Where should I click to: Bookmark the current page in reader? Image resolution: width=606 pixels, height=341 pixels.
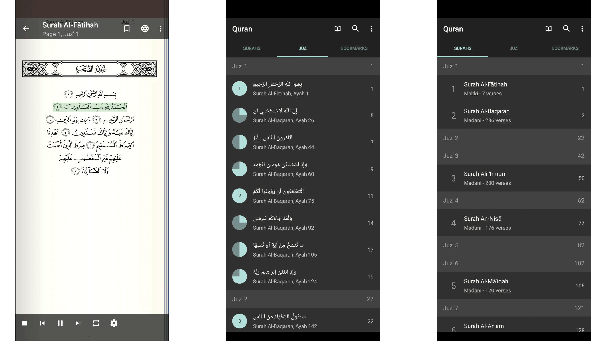click(x=127, y=29)
